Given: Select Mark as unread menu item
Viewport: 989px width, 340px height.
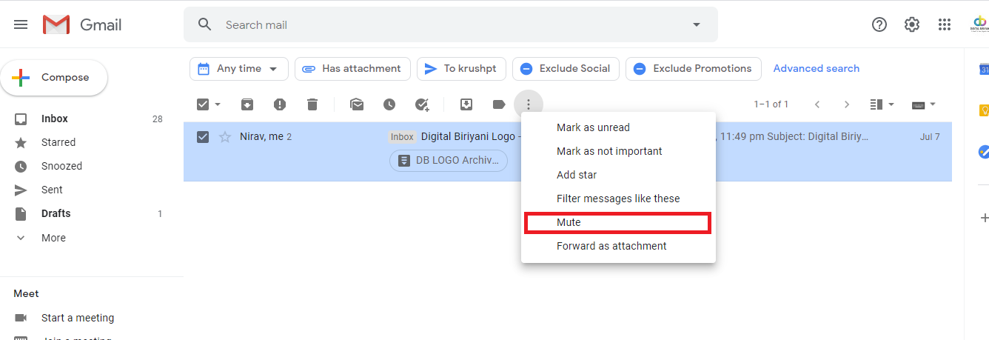Looking at the screenshot, I should pyautogui.click(x=618, y=127).
